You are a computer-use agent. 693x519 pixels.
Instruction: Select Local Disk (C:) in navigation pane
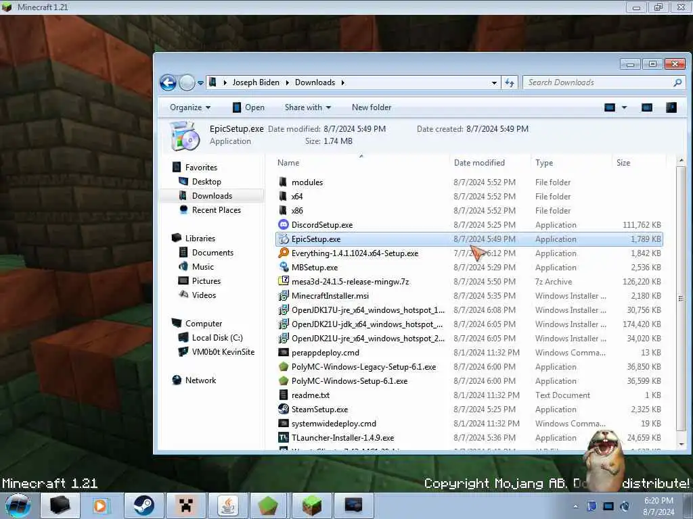217,338
